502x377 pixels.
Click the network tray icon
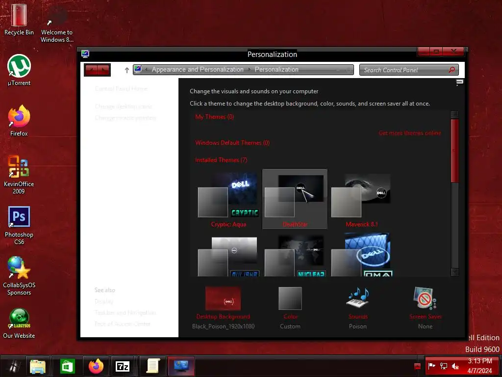pos(443,366)
